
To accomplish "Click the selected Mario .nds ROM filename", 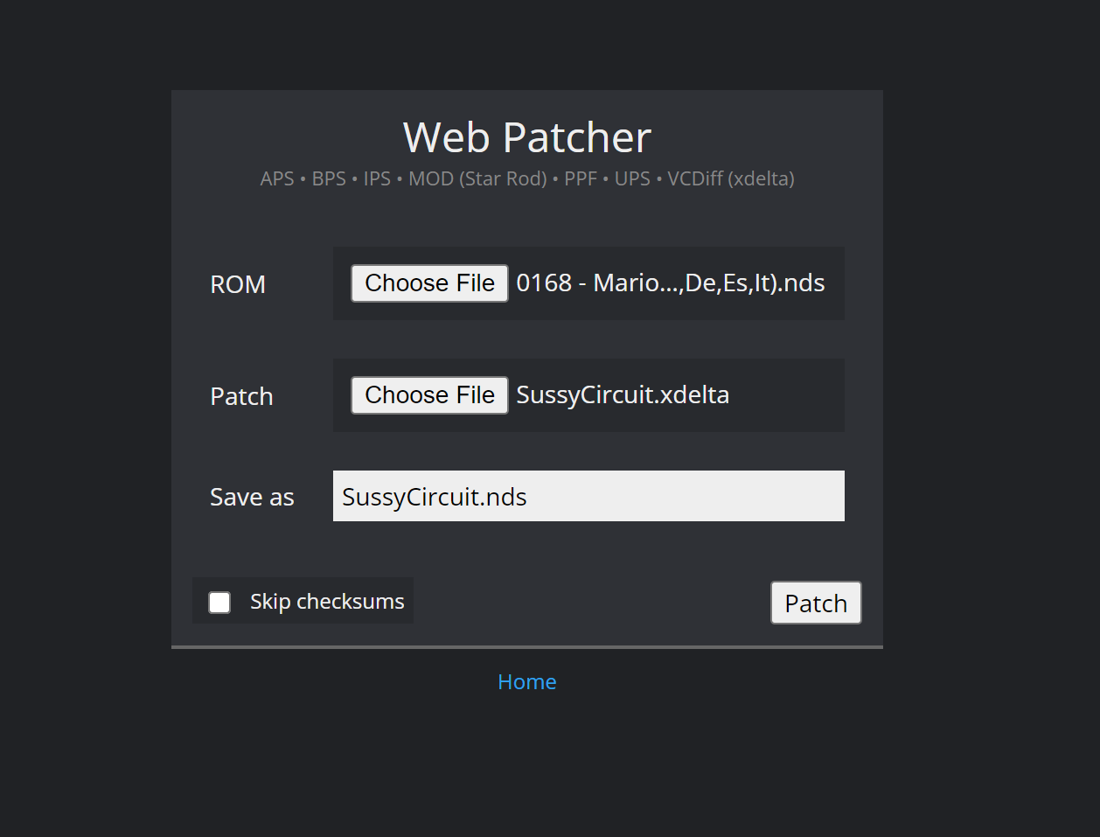I will click(670, 283).
